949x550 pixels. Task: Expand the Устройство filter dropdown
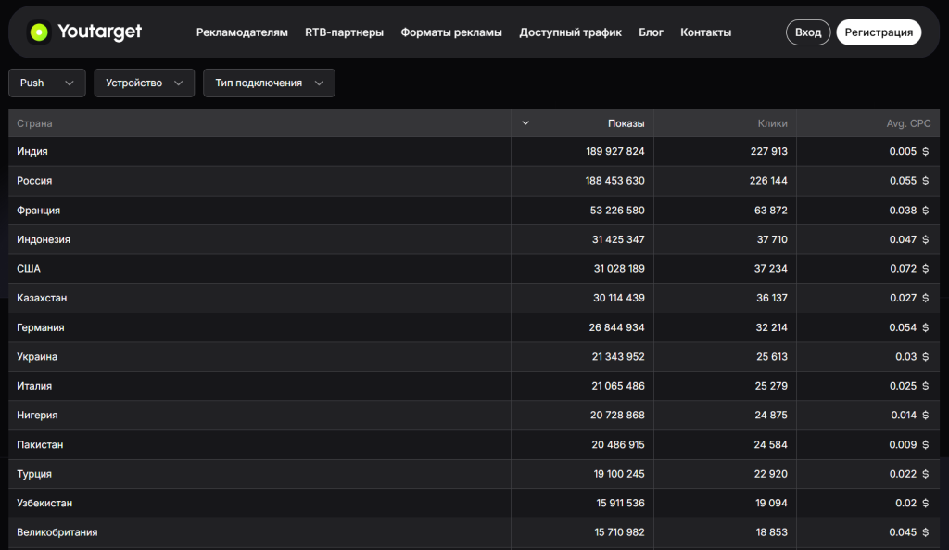click(145, 83)
